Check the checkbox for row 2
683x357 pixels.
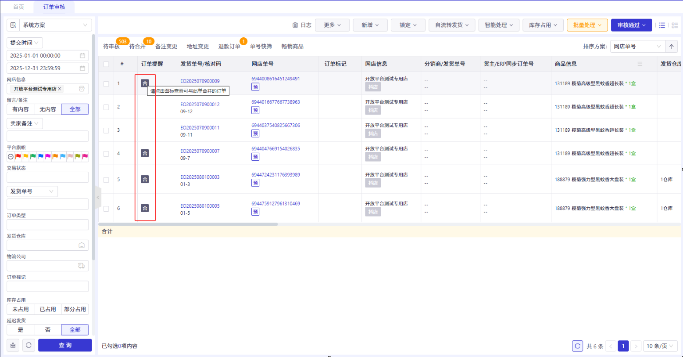(106, 107)
